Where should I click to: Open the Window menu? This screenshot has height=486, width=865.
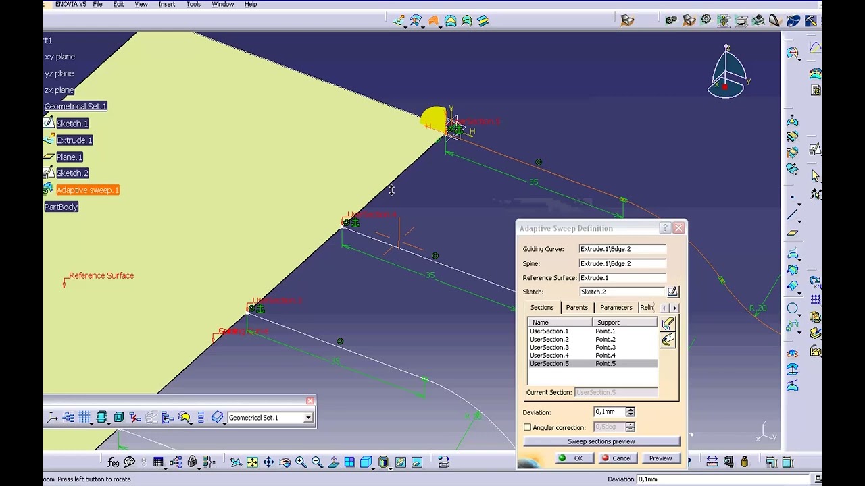(222, 4)
